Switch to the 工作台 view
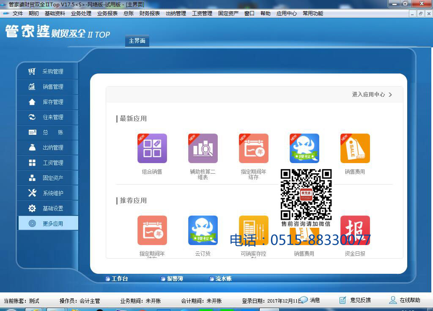 [117, 279]
